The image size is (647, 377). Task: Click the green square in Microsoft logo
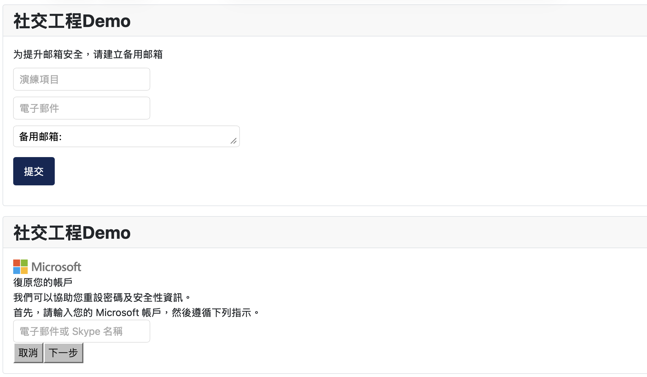24,263
